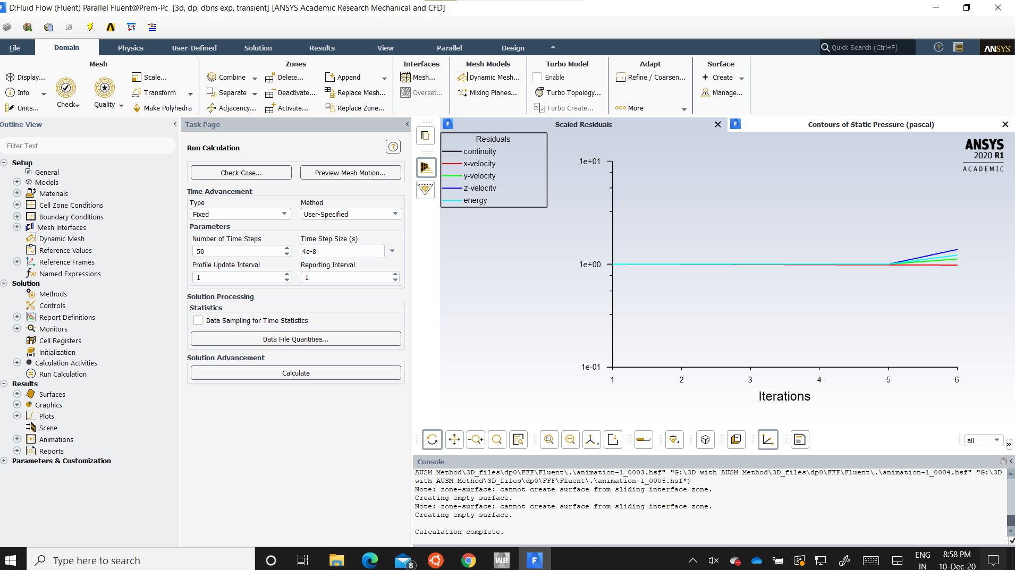The width and height of the screenshot is (1015, 570).
Task: Open the File menu
Action: [15, 48]
